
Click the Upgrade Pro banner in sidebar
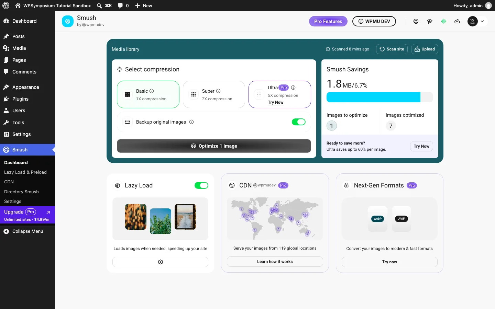pyautogui.click(x=27, y=215)
